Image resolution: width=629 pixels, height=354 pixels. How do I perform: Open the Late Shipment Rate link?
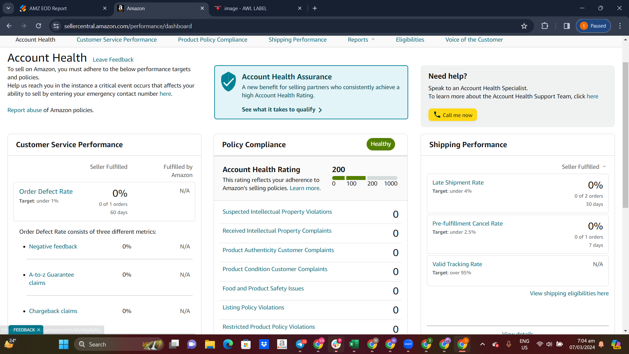click(458, 183)
